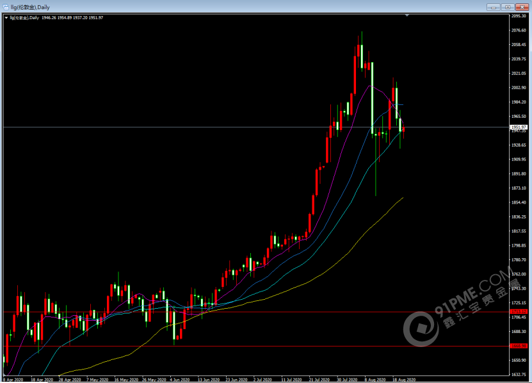This screenshot has height=383, width=532.
Task: Click the 18 Aug 2020 date on the time axis
Action: (x=404, y=380)
